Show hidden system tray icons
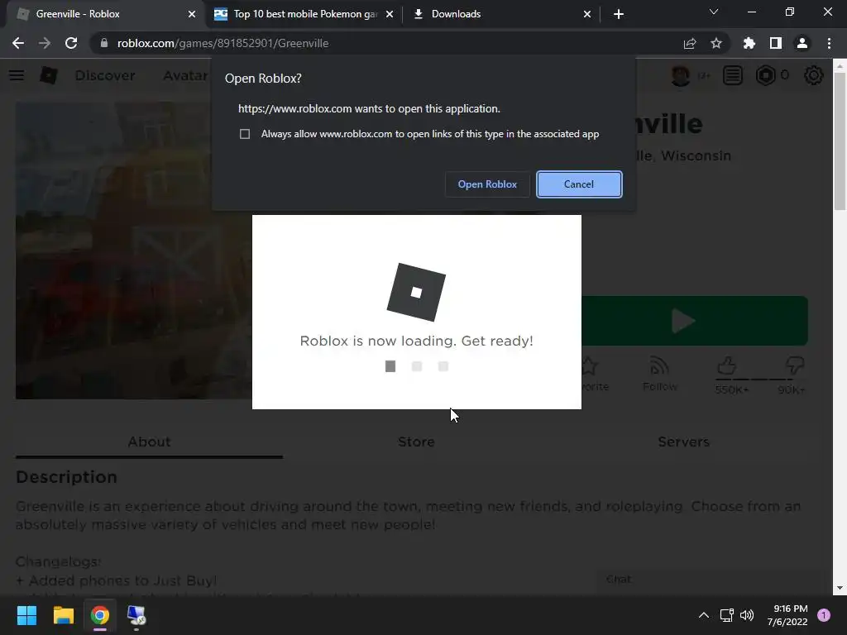Viewport: 847px width, 635px height. coord(703,615)
